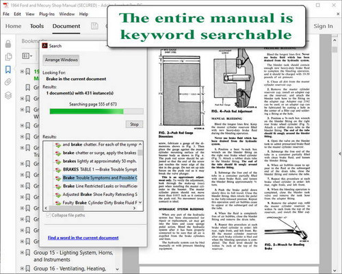Expand the Group 15 Lighting System bookmark
342x274 pixels.
coord(22,253)
